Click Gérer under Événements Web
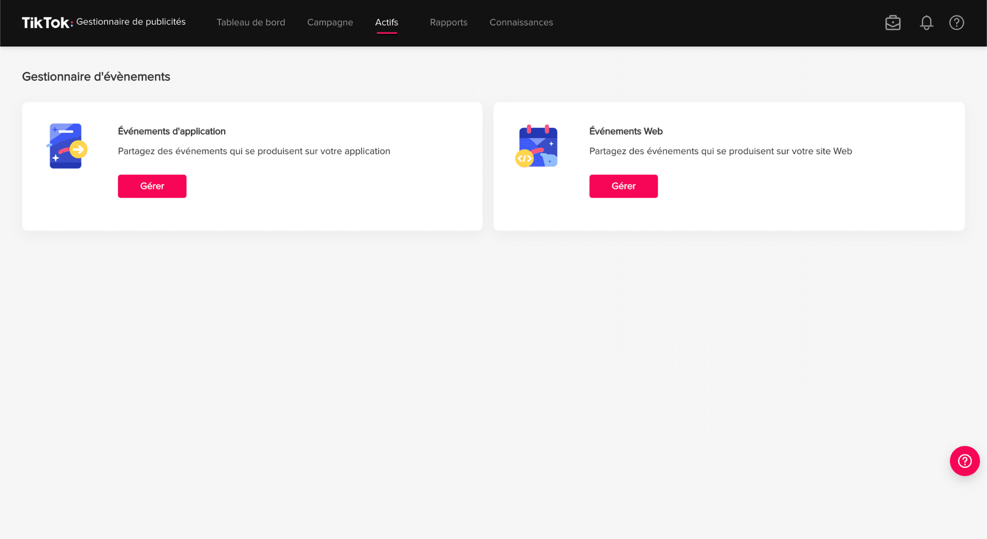 coord(623,186)
